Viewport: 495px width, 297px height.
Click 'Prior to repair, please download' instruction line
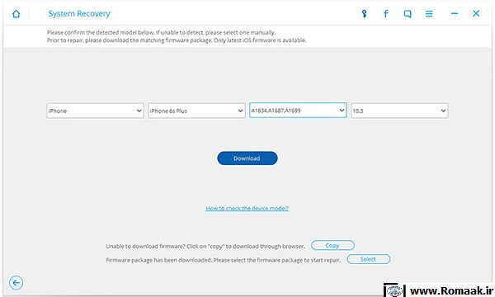pyautogui.click(x=177, y=40)
